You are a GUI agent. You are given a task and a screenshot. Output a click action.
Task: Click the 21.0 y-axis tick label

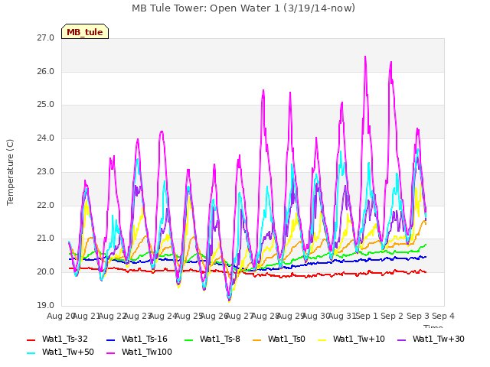point(46,239)
